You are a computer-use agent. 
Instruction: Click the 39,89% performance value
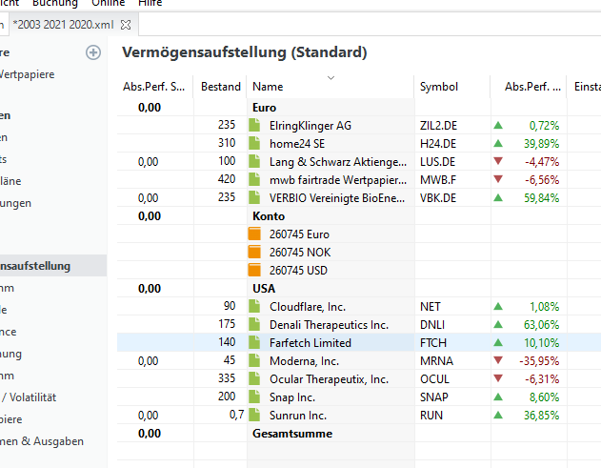[x=542, y=144]
